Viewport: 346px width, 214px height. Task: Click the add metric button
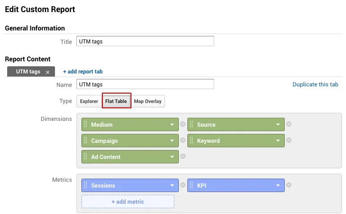pyautogui.click(x=128, y=201)
